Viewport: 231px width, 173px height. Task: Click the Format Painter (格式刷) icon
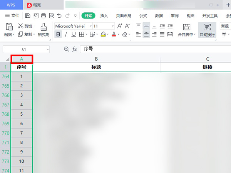pyautogui.click(x=44, y=27)
